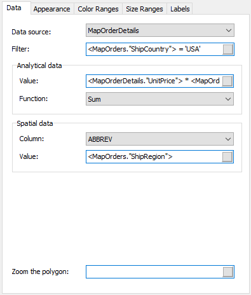Open expression editor for Analytical Value

[227, 81]
